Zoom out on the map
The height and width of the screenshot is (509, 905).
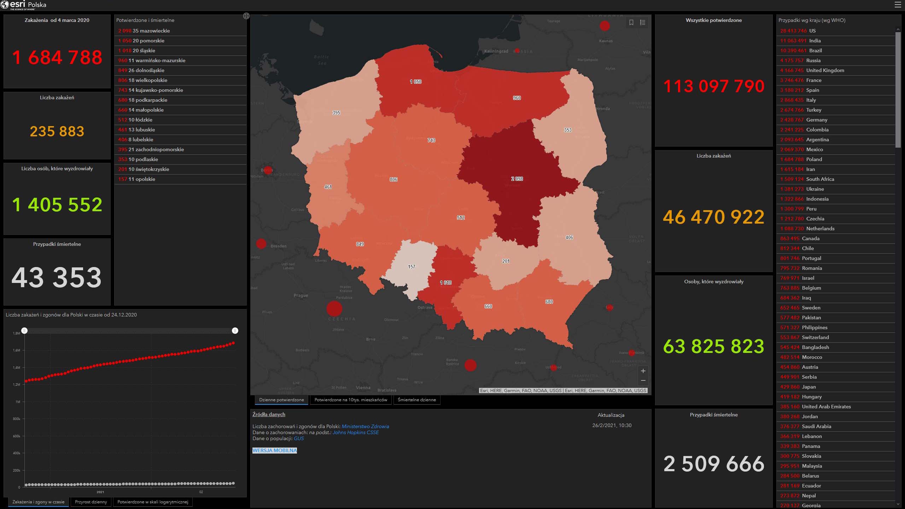(x=643, y=380)
